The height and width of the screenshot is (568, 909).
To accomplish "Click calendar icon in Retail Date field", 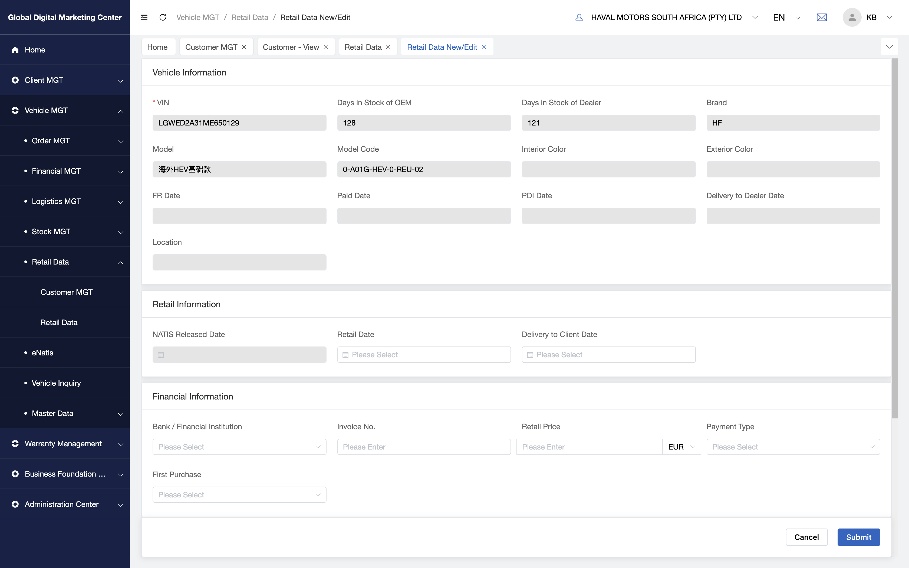I will (x=345, y=355).
